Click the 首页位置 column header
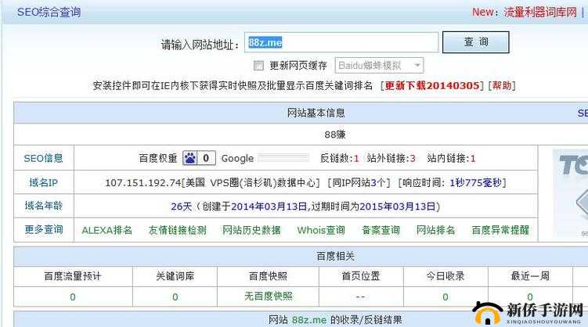Screen dimensions: 588x327 point(361,276)
